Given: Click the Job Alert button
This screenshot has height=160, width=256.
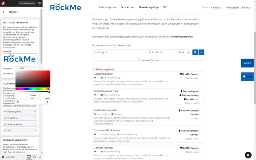Looking at the screenshot, I should [x=247, y=63].
